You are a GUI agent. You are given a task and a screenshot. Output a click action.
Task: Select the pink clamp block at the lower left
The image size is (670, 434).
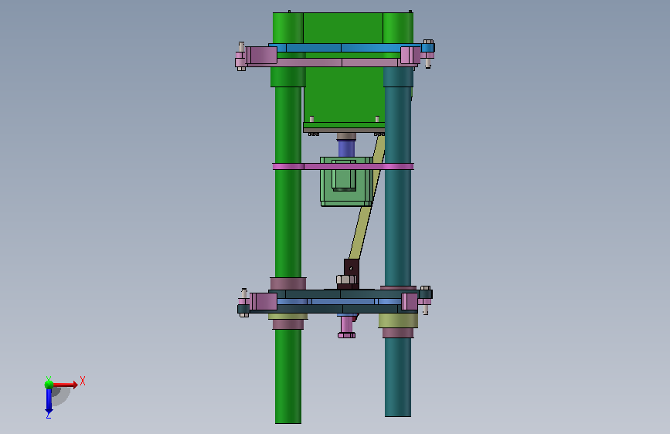click(x=264, y=302)
